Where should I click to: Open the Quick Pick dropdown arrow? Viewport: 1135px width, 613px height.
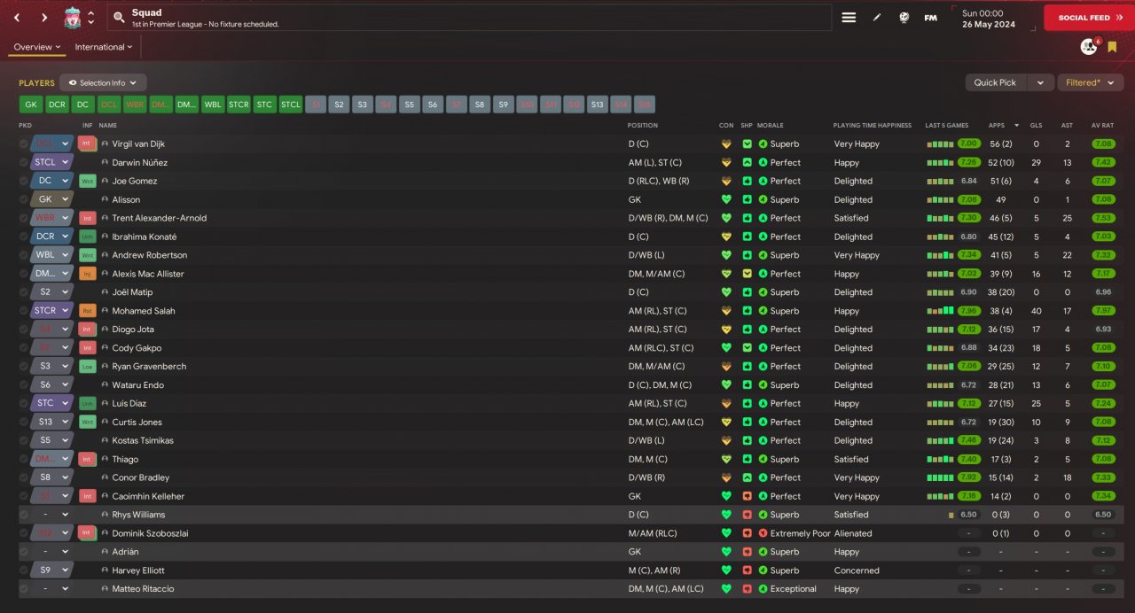click(1040, 82)
